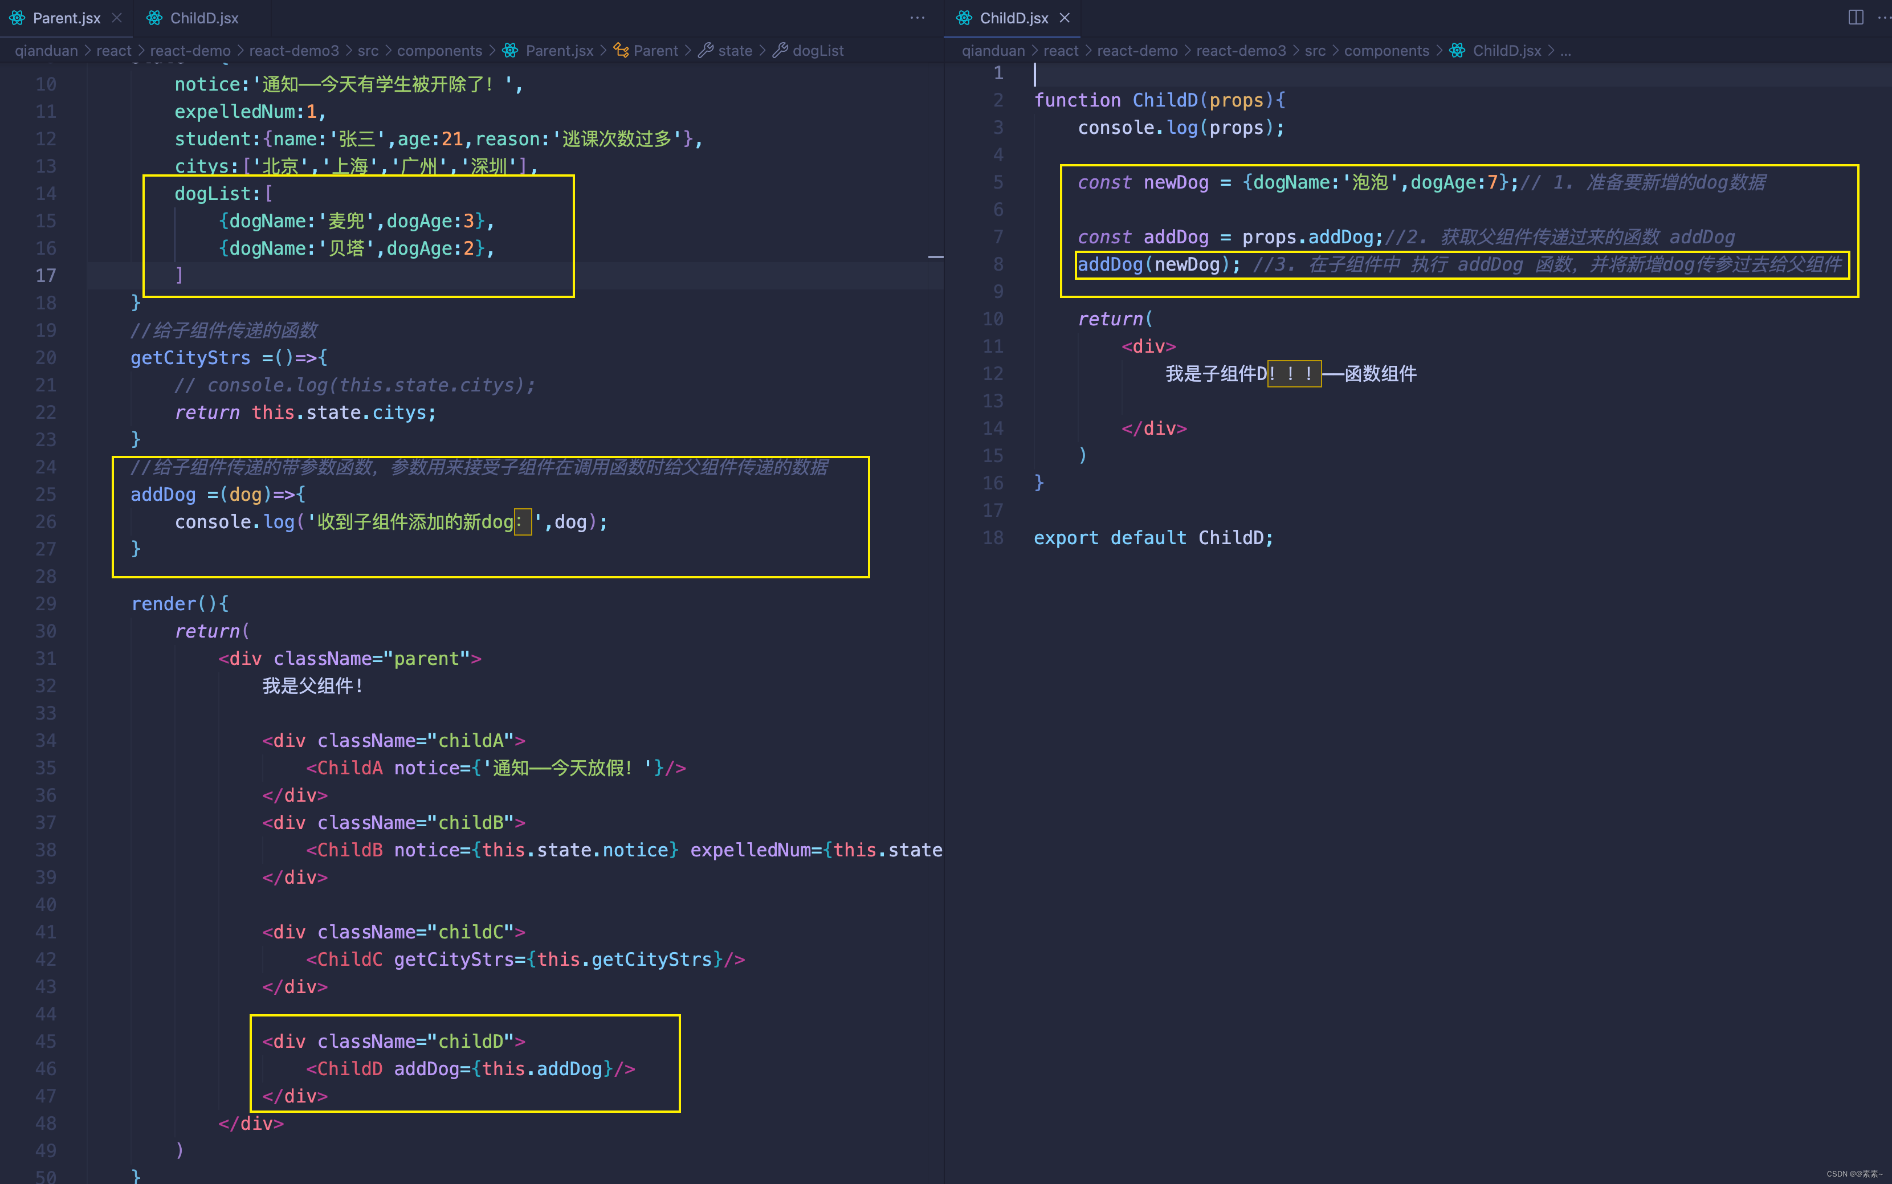Image resolution: width=1892 pixels, height=1184 pixels.
Task: Click line number 25 in Parent.jsx
Action: coord(46,495)
